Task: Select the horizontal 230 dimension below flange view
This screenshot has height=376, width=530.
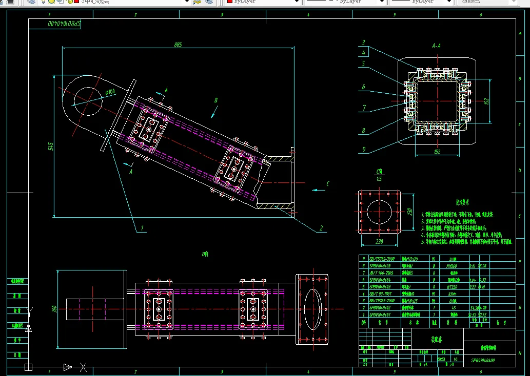Action: (x=379, y=242)
